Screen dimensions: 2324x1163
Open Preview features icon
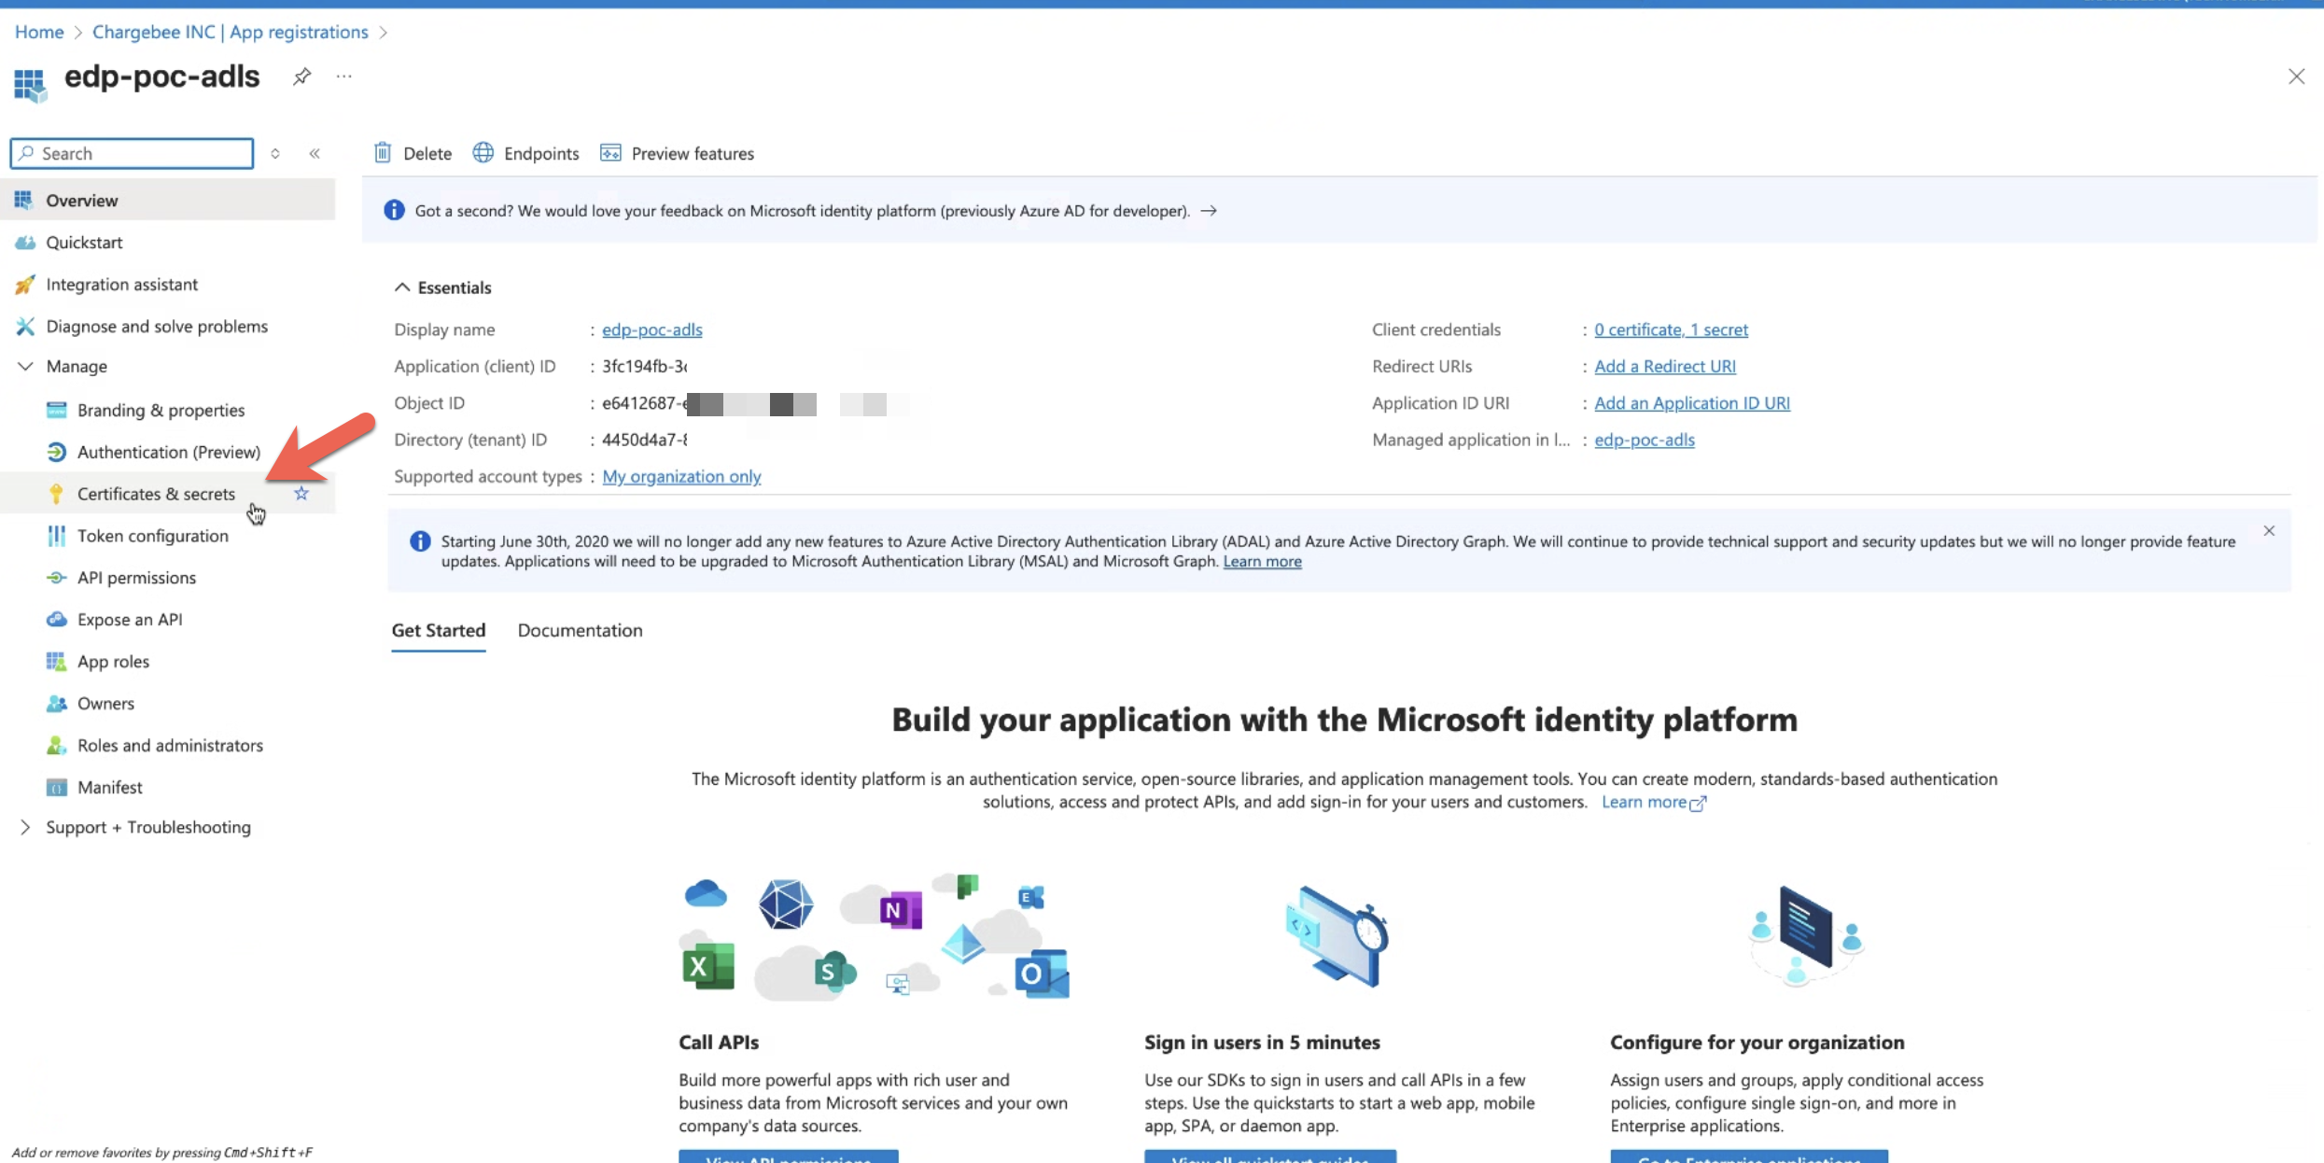[610, 153]
